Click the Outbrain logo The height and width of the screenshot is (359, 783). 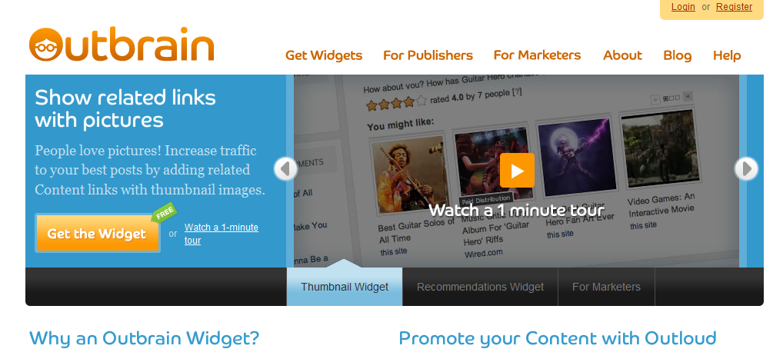122,44
